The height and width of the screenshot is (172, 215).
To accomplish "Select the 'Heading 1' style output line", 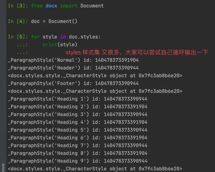I will [x=78, y=99].
